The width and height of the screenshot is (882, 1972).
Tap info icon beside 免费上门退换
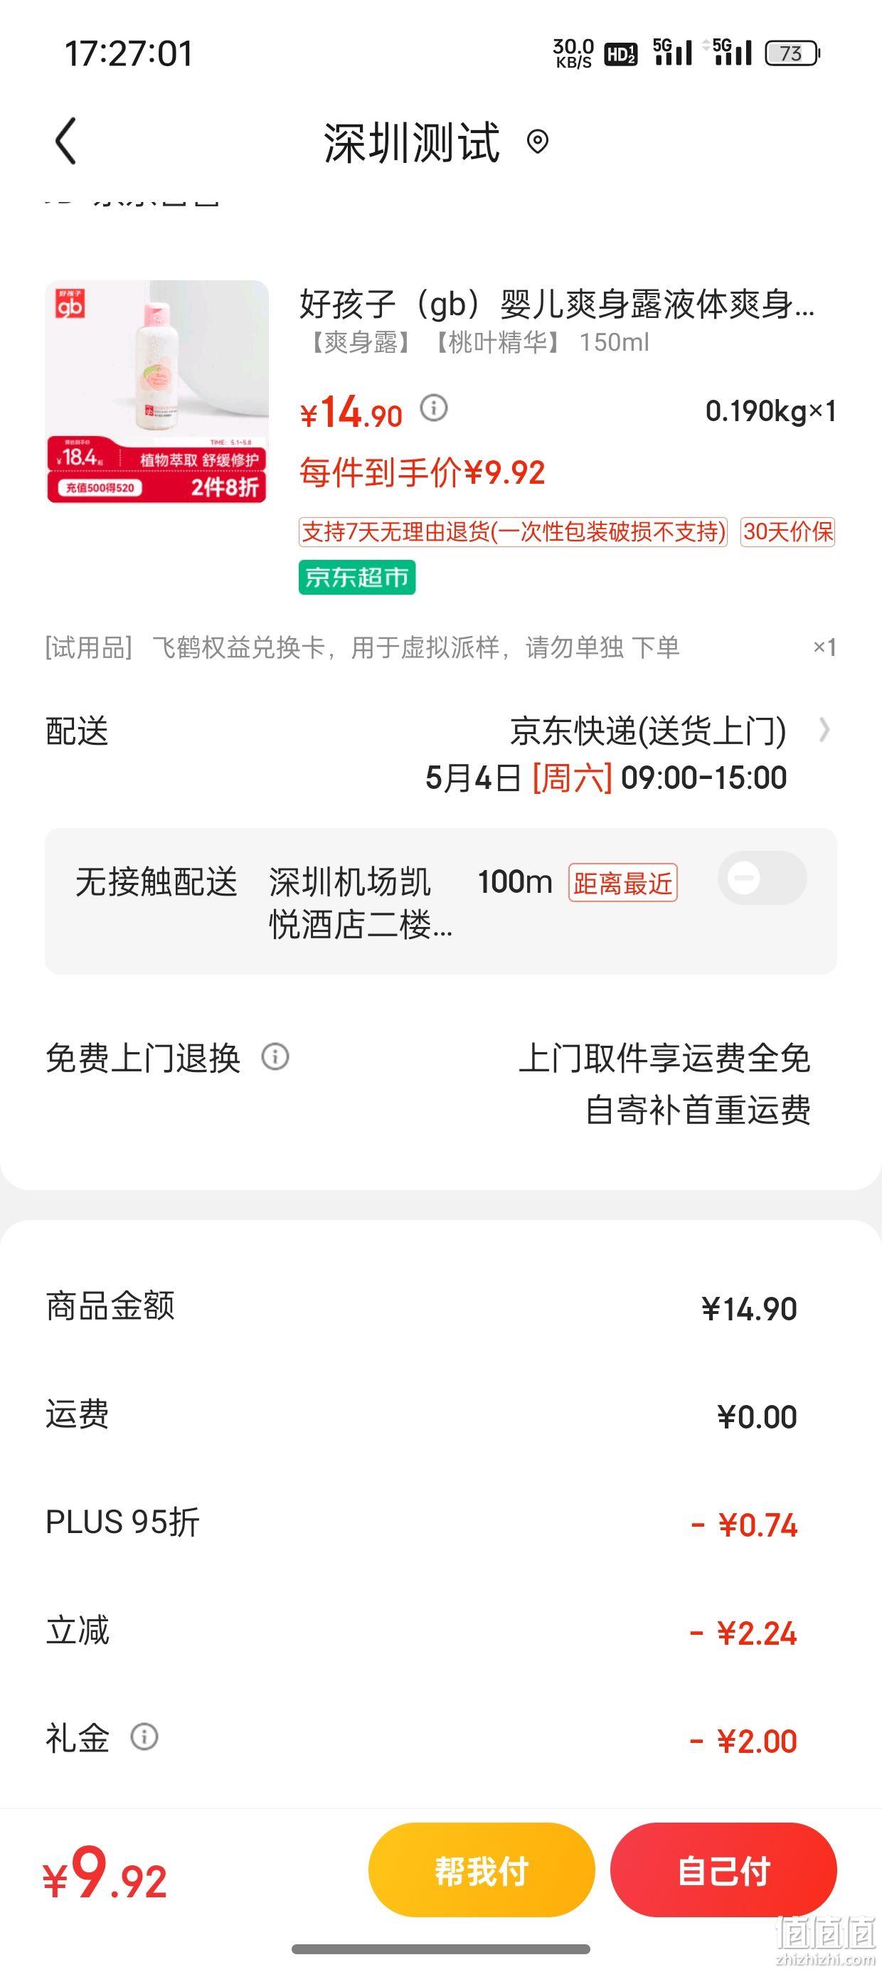click(275, 1057)
